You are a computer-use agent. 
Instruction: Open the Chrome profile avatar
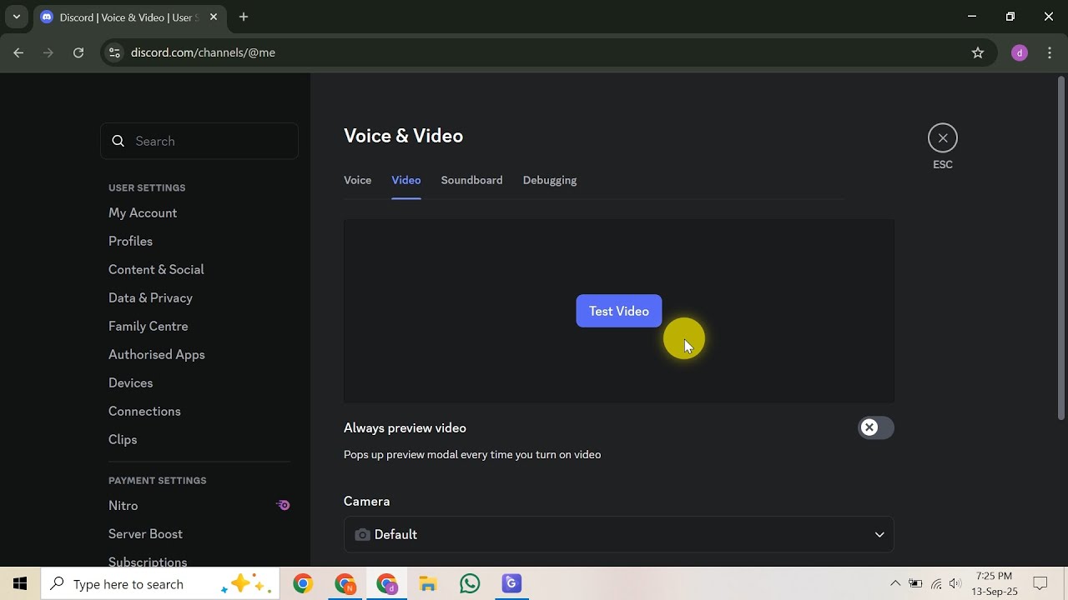1019,52
